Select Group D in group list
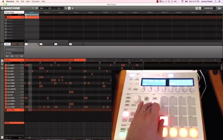This screenshot has width=223, height=140. 14,26
